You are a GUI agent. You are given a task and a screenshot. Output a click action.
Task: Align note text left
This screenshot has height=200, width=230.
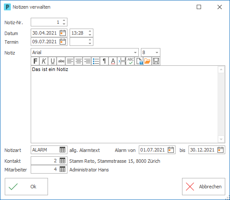[70, 61]
